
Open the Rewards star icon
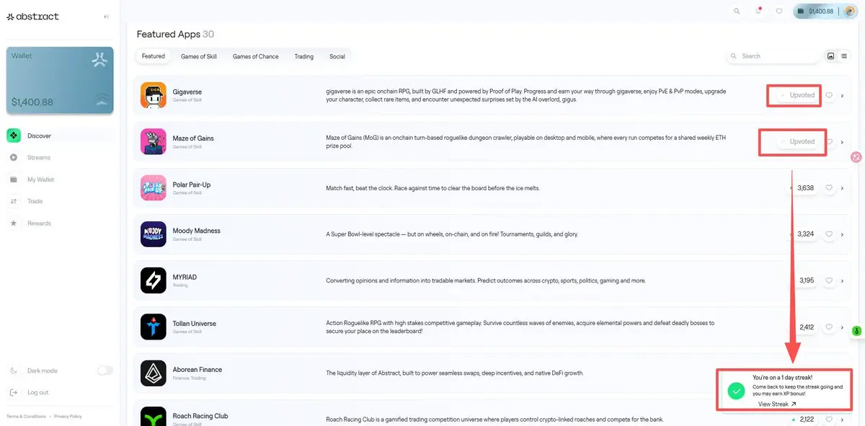click(14, 223)
